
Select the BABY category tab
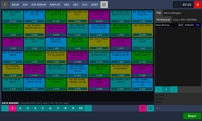coord(95,5)
